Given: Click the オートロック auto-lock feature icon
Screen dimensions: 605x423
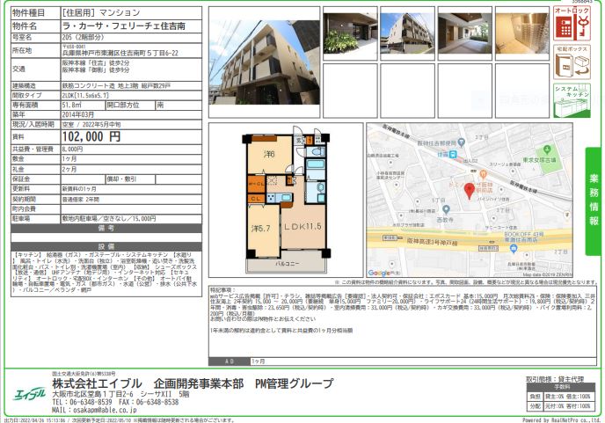Looking at the screenshot, I should click(x=572, y=23).
